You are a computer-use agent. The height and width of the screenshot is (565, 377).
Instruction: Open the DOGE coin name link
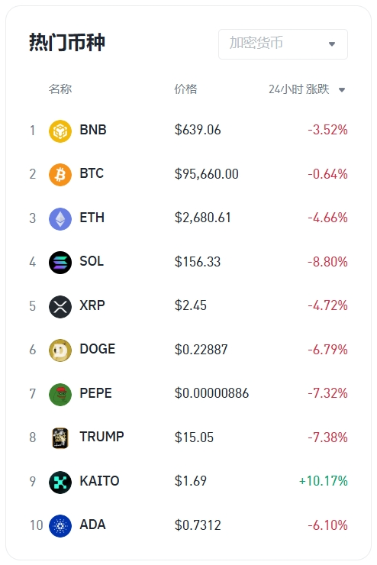pyautogui.click(x=98, y=349)
